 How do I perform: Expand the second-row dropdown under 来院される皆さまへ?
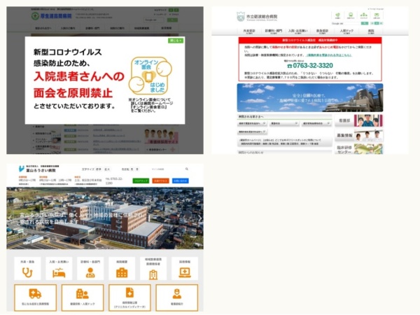(252, 132)
